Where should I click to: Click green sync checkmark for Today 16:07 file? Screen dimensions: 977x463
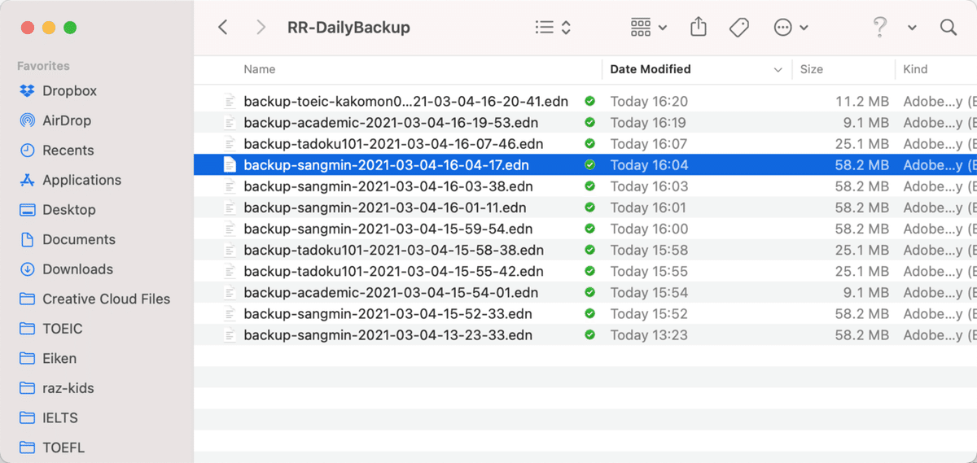tap(590, 144)
